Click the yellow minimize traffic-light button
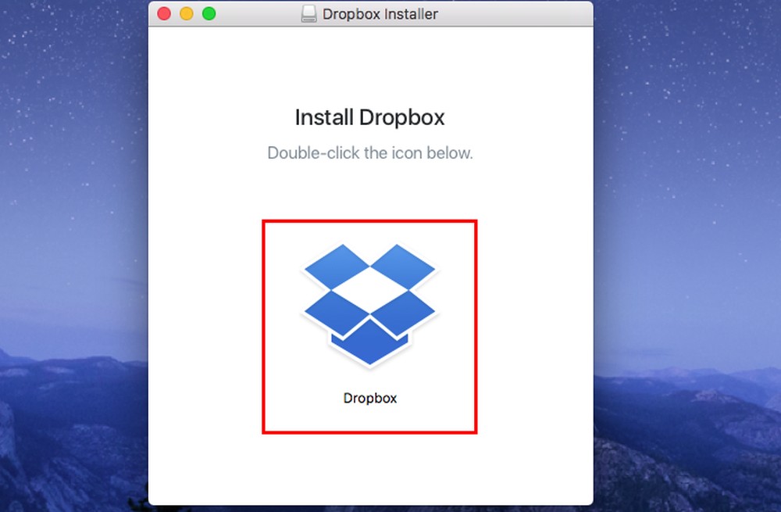Screen dimensions: 781x512 [186, 13]
